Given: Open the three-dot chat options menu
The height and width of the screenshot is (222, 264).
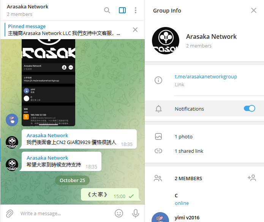Looking at the screenshot, I should pyautogui.click(x=136, y=10).
